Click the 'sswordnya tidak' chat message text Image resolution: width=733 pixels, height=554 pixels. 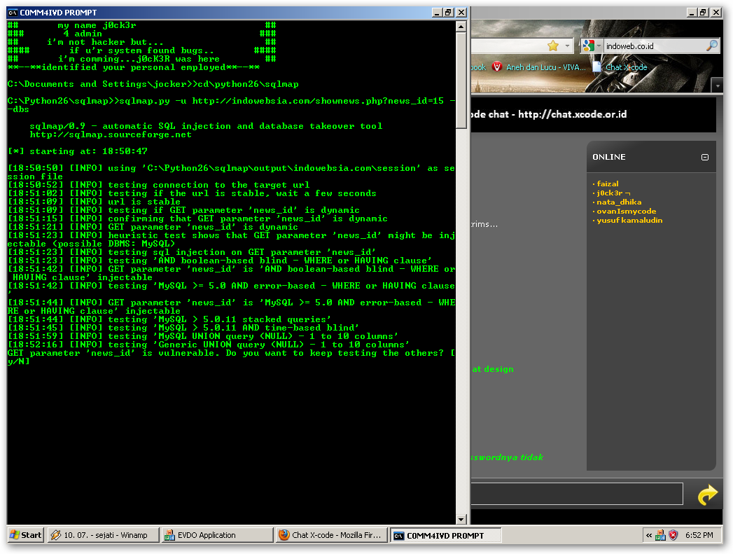[x=507, y=457]
